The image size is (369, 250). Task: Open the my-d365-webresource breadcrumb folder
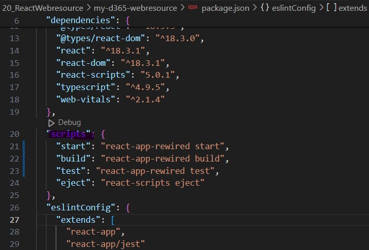click(135, 8)
